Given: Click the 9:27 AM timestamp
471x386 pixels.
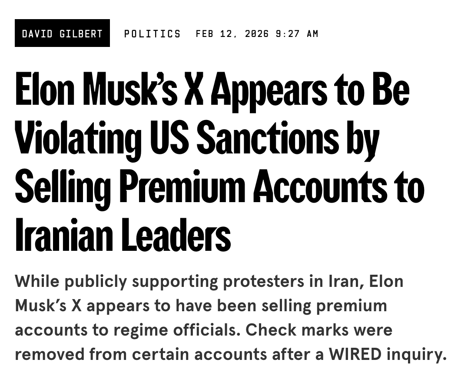Looking at the screenshot, I should click(297, 33).
